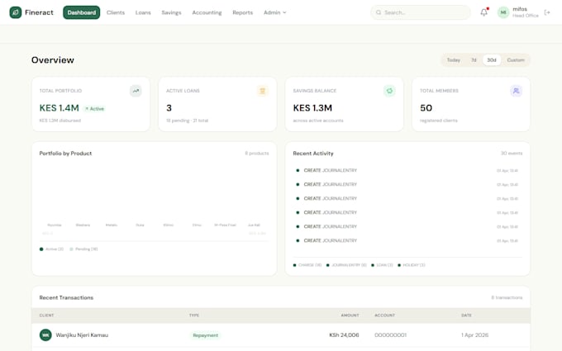Click the KES 1.4M portfolio value
This screenshot has height=351, width=562.
tap(60, 108)
